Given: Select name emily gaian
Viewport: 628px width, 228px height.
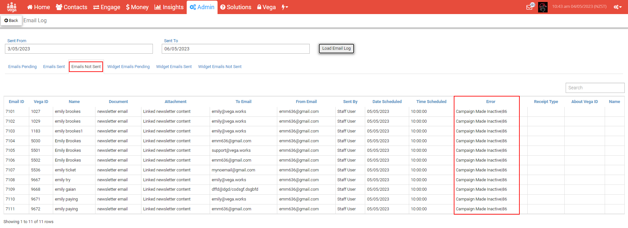Looking at the screenshot, I should tap(65, 189).
